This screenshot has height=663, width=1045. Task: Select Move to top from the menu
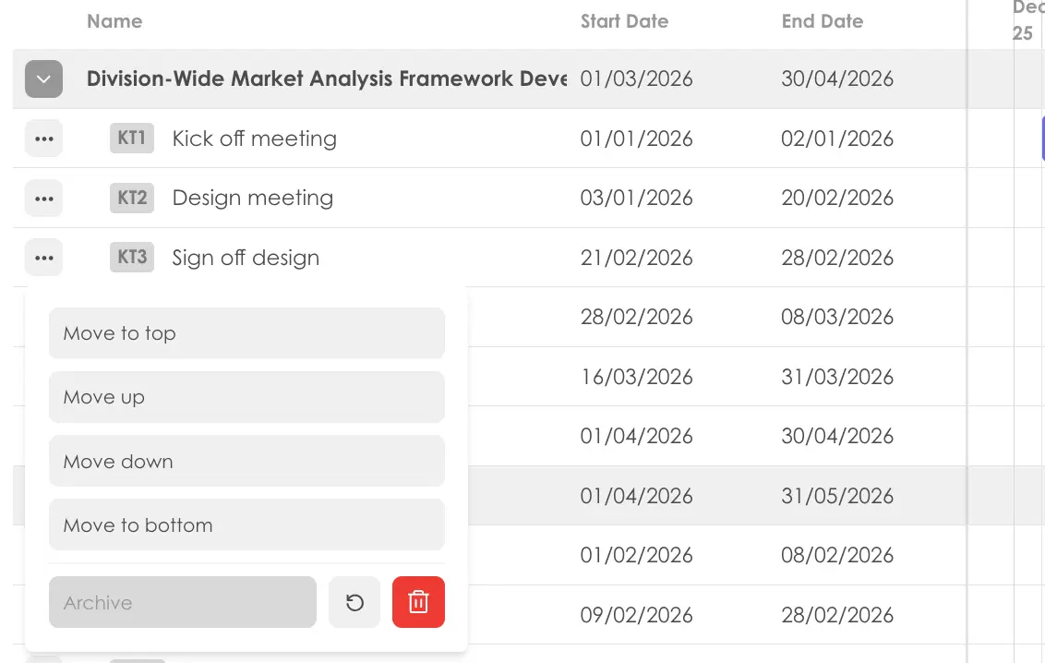[246, 333]
